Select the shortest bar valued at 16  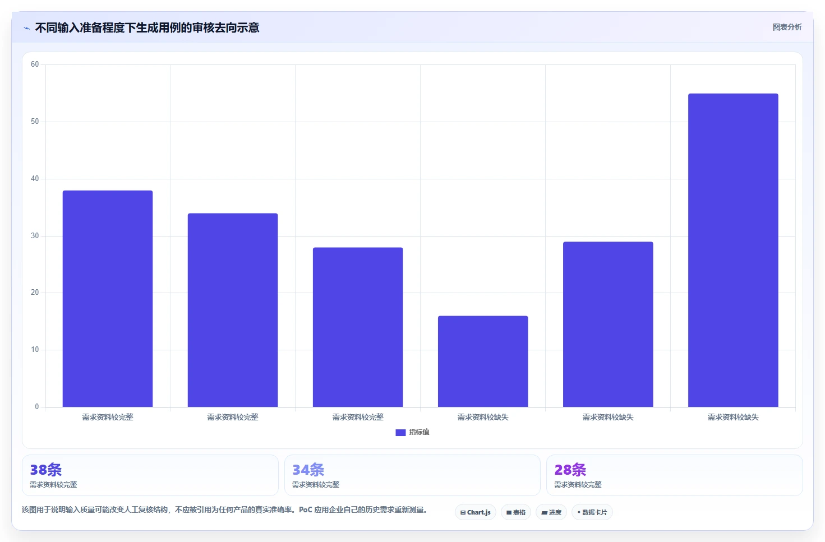pyautogui.click(x=483, y=362)
